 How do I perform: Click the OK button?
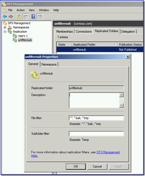76,167
